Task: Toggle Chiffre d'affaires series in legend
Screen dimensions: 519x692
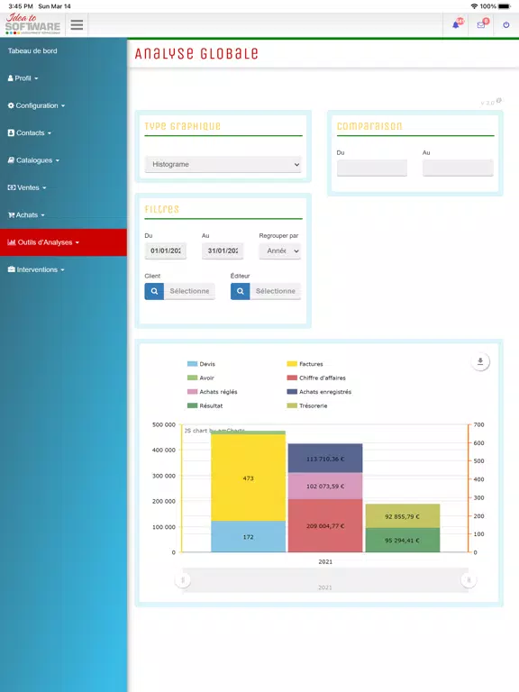Action: [x=316, y=378]
